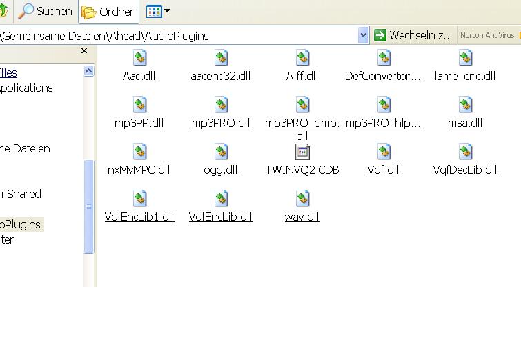Viewport: 521px width, 356px height.
Task: Click the mp3PRO.dll file icon
Action: pos(221,105)
